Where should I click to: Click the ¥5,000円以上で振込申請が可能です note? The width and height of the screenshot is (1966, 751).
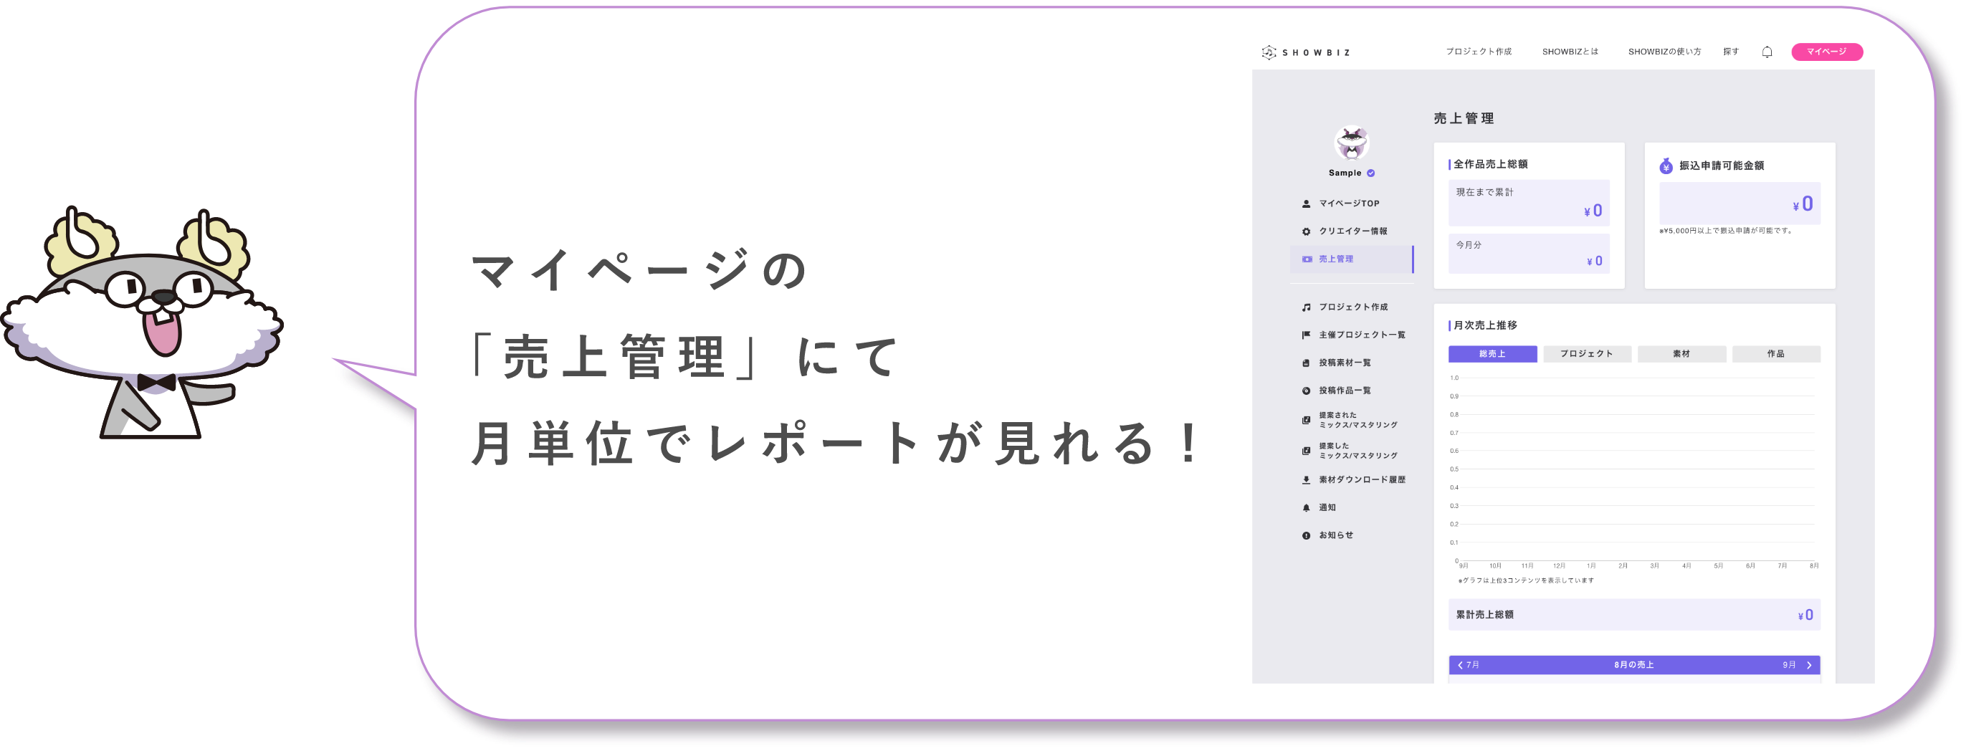click(x=1726, y=231)
